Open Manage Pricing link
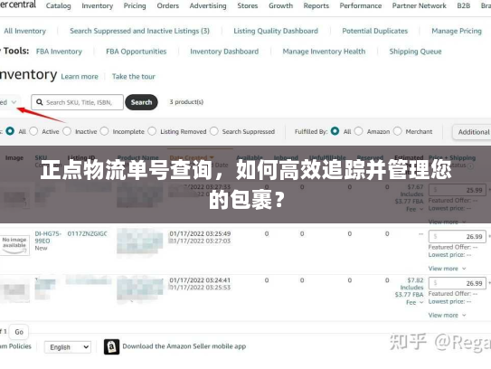The width and height of the screenshot is (491, 369). pyautogui.click(x=457, y=31)
